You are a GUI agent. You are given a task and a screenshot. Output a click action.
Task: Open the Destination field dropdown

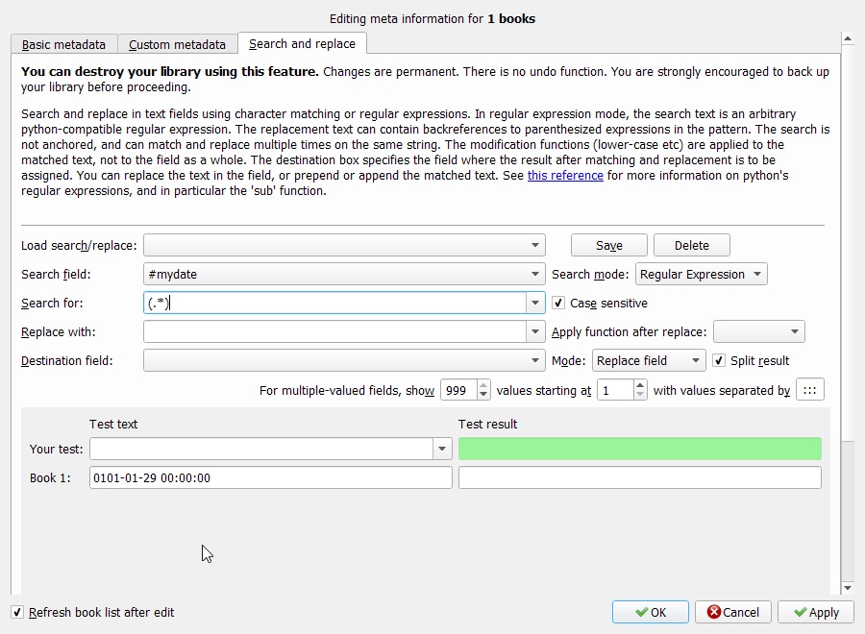coord(344,360)
